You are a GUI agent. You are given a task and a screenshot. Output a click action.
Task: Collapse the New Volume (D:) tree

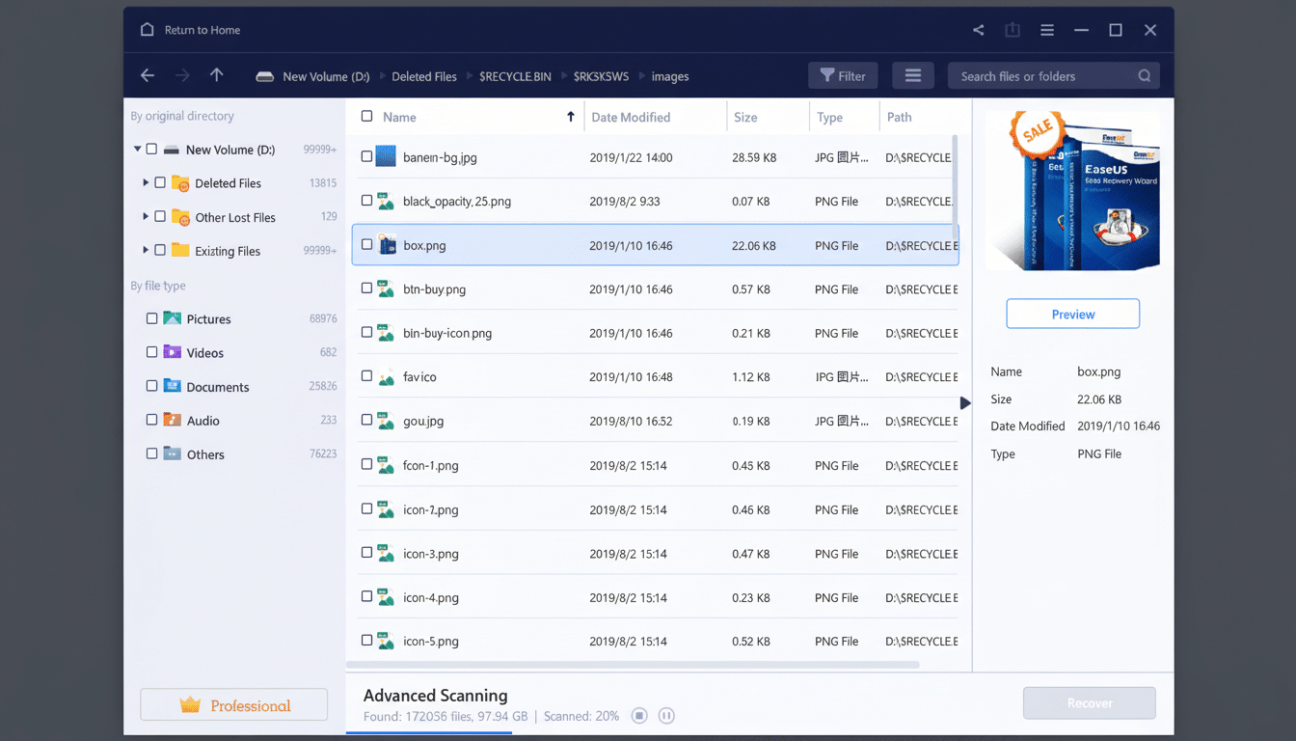[x=137, y=150]
